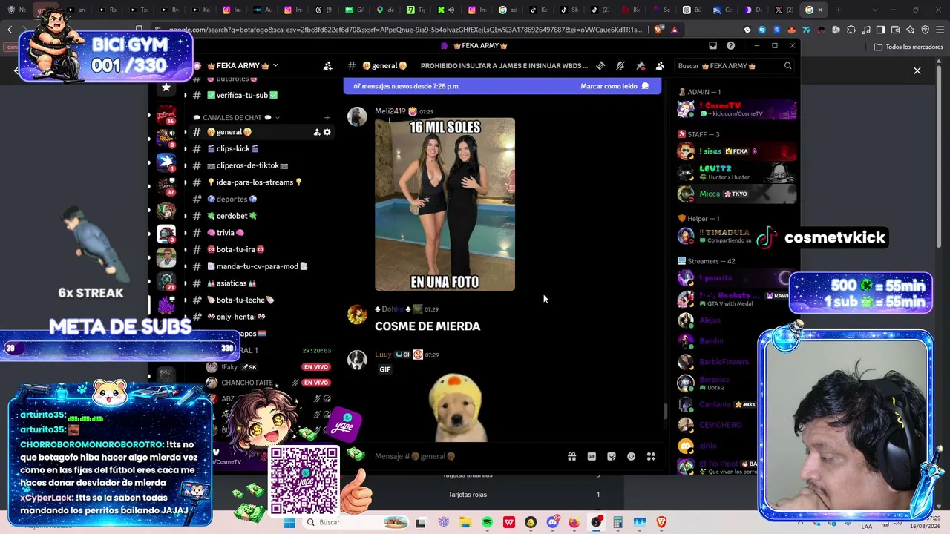The image size is (950, 534).
Task: Open the GIF picker in the message bar
Action: (592, 456)
